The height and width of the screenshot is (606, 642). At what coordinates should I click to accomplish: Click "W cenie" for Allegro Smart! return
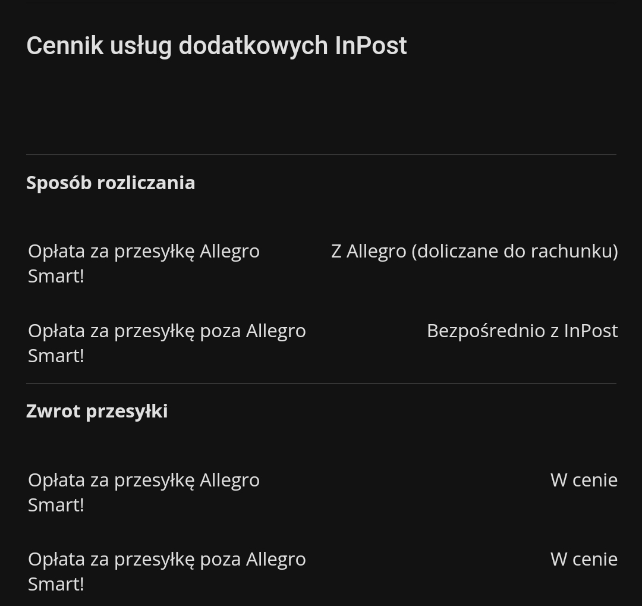584,480
